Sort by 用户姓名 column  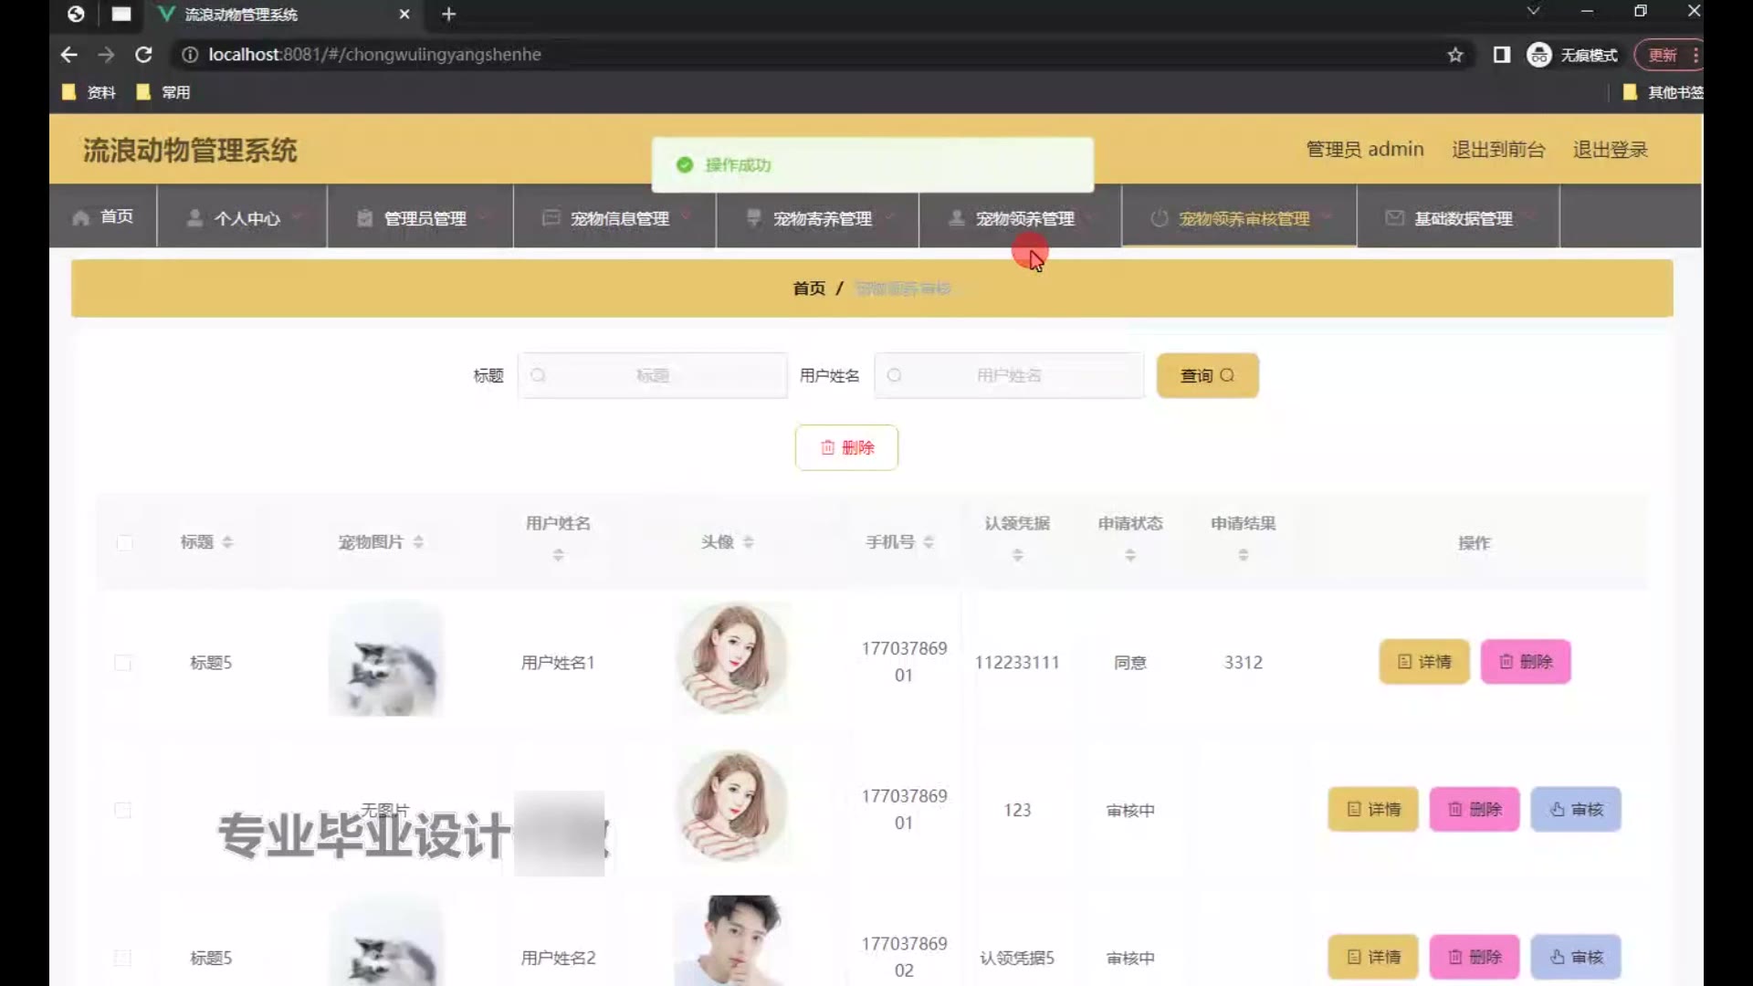[x=558, y=555]
